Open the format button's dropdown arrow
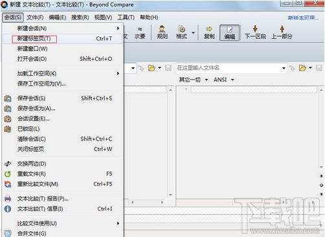Screen dimensions: 325x237 click(193, 33)
